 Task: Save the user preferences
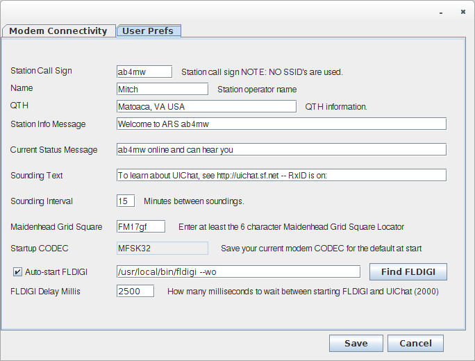(x=356, y=343)
